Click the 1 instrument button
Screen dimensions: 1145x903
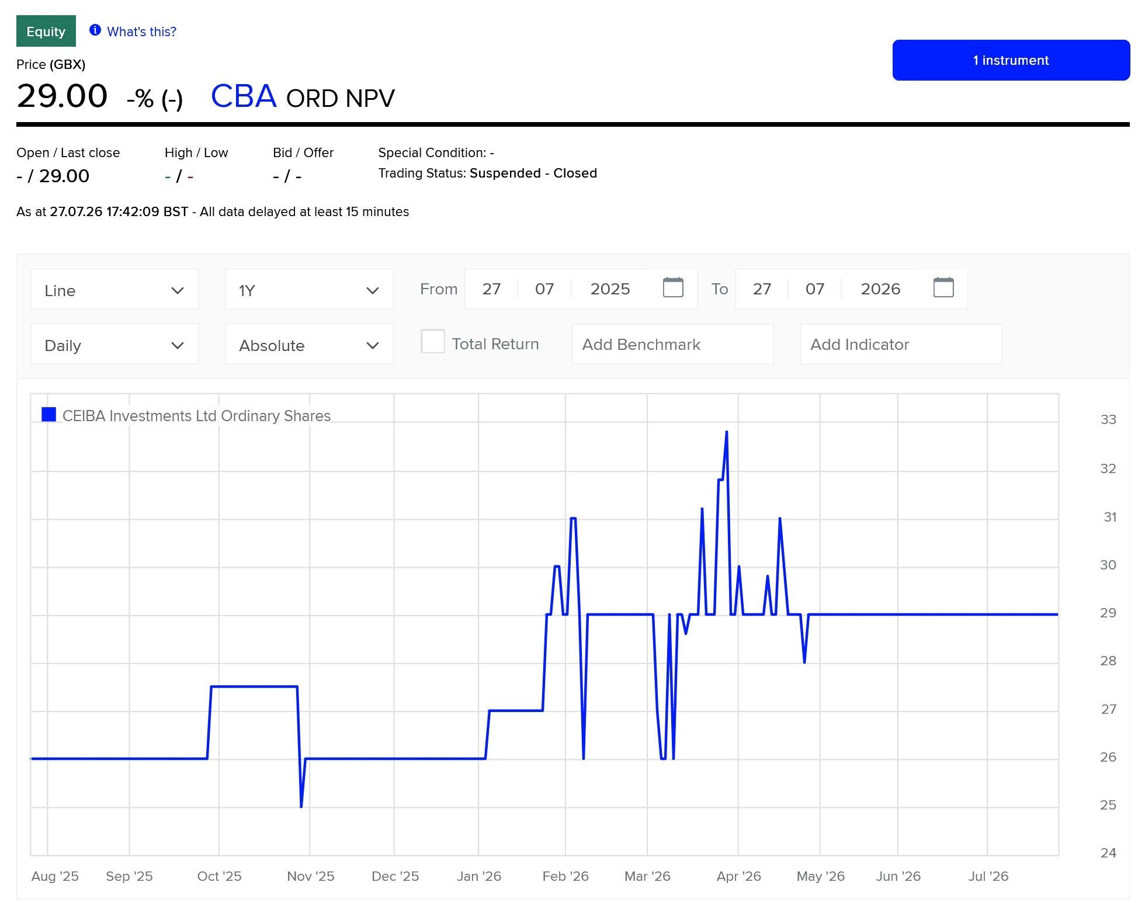[x=1011, y=60]
